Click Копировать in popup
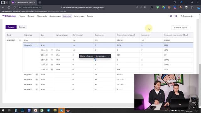This screenshot has width=201, height=113. point(100,56)
